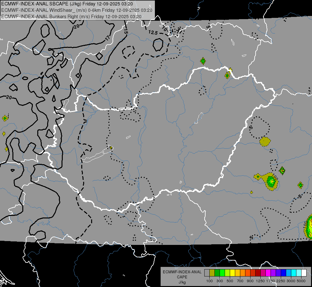The width and height of the screenshot is (312, 287).
Task: Click the pale cyan swatch left of 5000
Action: [x=299, y=273]
